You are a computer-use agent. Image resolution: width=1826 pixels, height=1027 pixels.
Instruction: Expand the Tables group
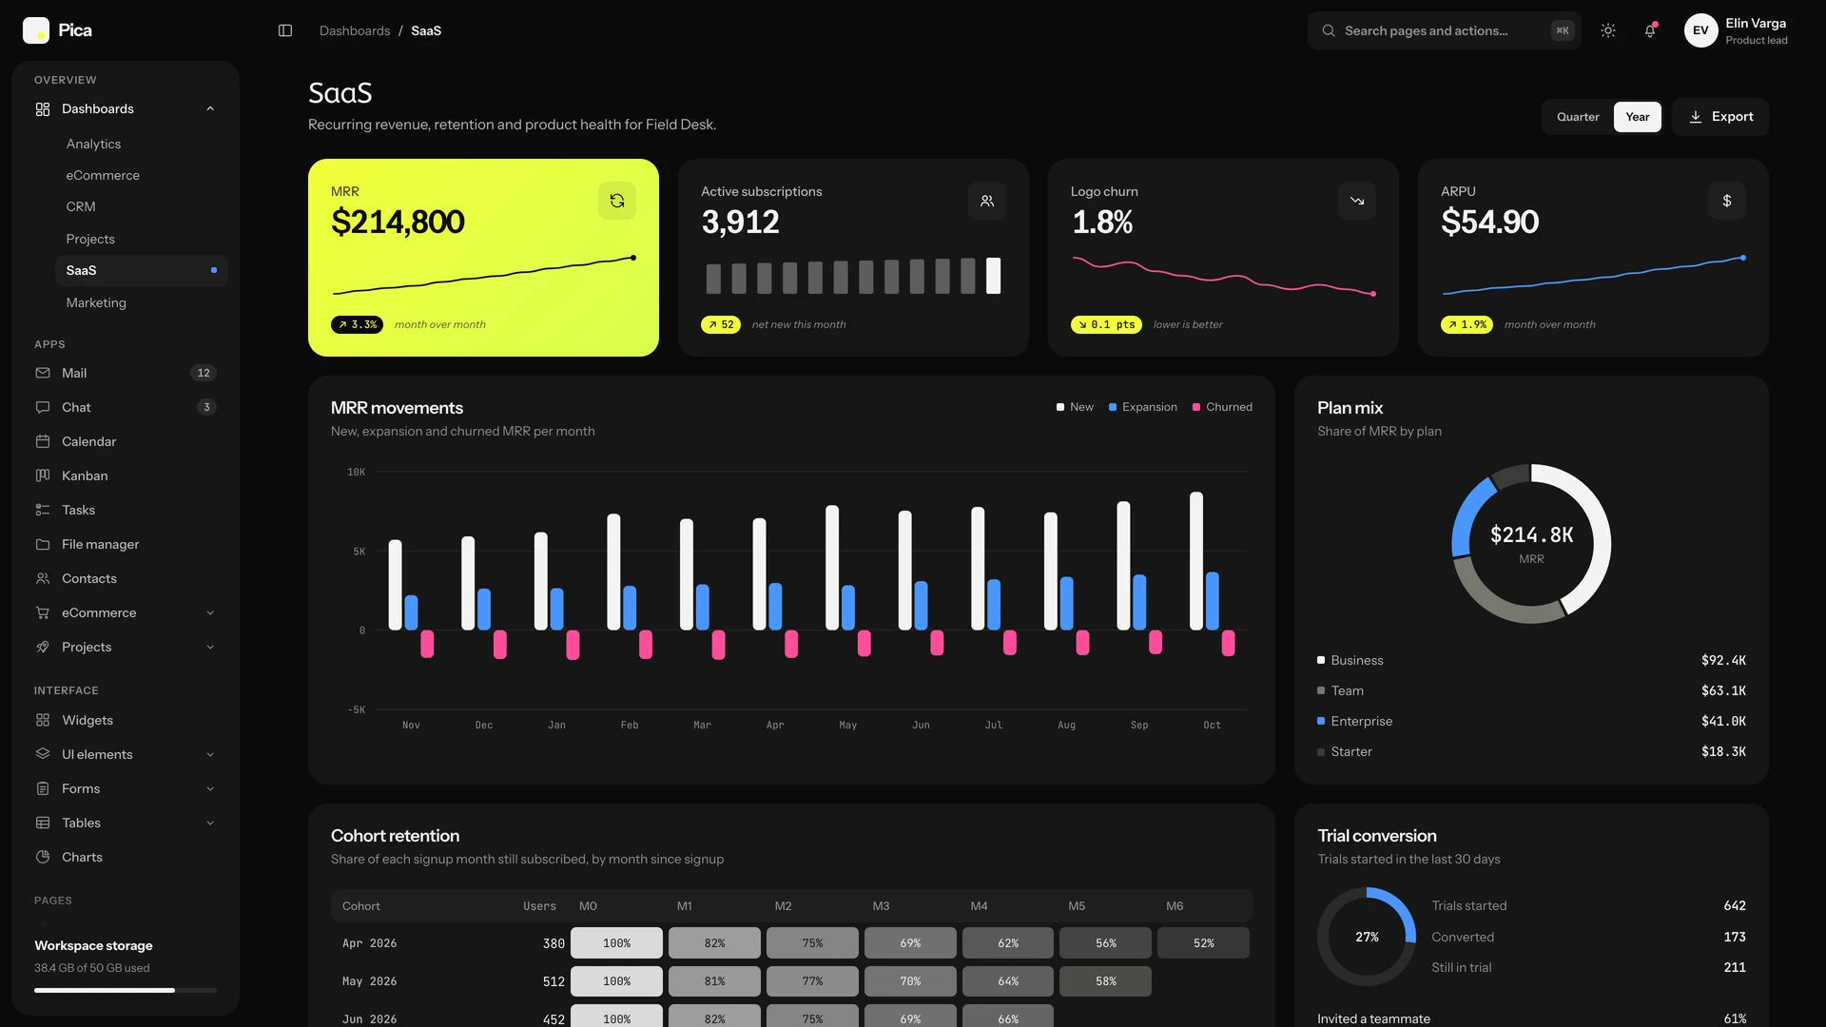click(x=126, y=823)
